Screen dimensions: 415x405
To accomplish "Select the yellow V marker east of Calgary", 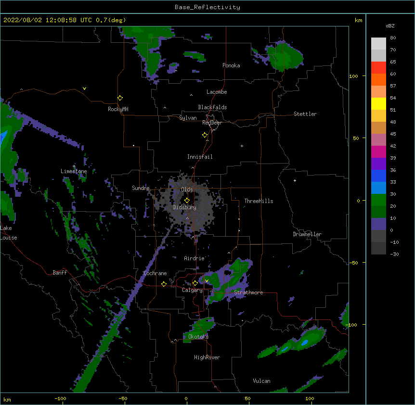I will tap(207, 281).
